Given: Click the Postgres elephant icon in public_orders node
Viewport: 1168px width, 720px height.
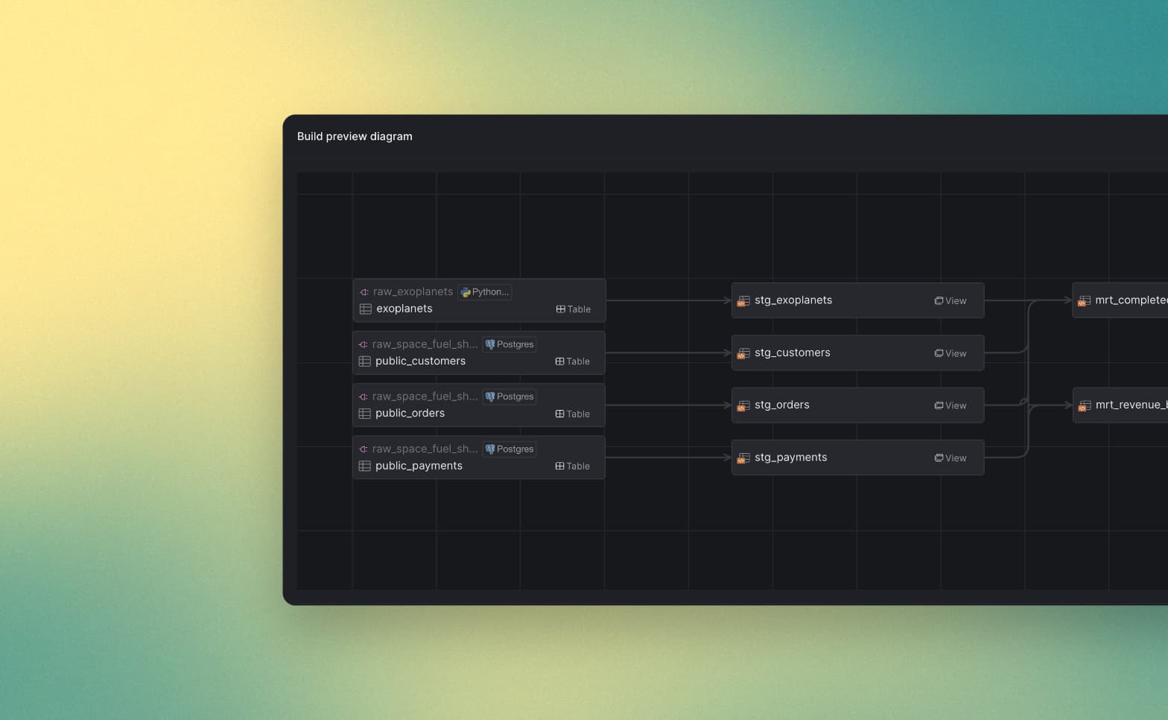Looking at the screenshot, I should (490, 397).
